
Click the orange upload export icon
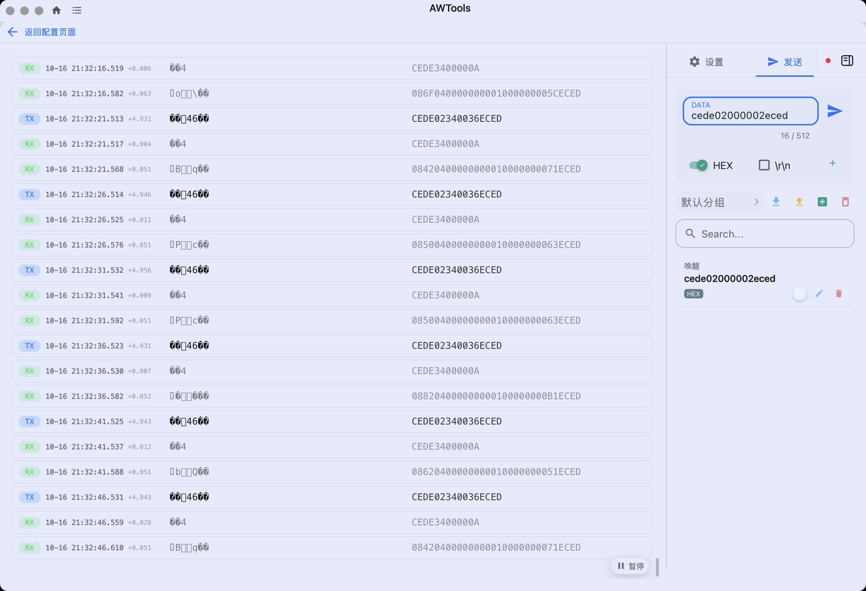[799, 202]
